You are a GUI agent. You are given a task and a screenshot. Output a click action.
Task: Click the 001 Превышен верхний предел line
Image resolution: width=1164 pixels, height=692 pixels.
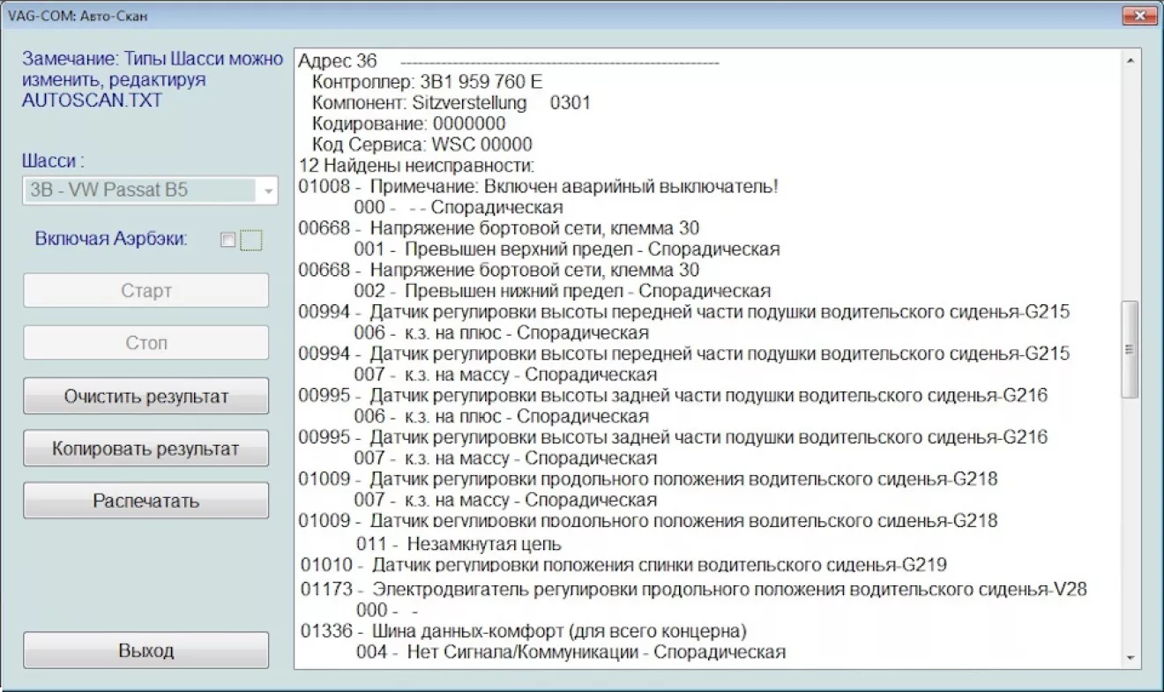(x=567, y=249)
